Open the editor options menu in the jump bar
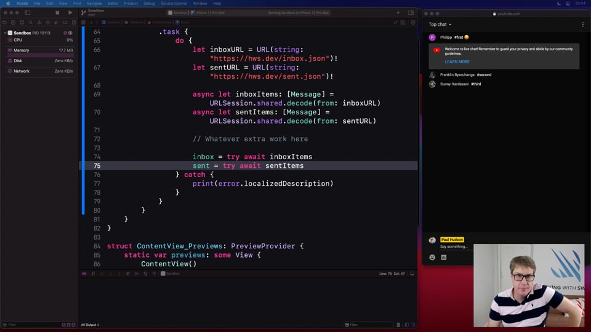Viewport: 591px width, 332px height. click(404, 23)
